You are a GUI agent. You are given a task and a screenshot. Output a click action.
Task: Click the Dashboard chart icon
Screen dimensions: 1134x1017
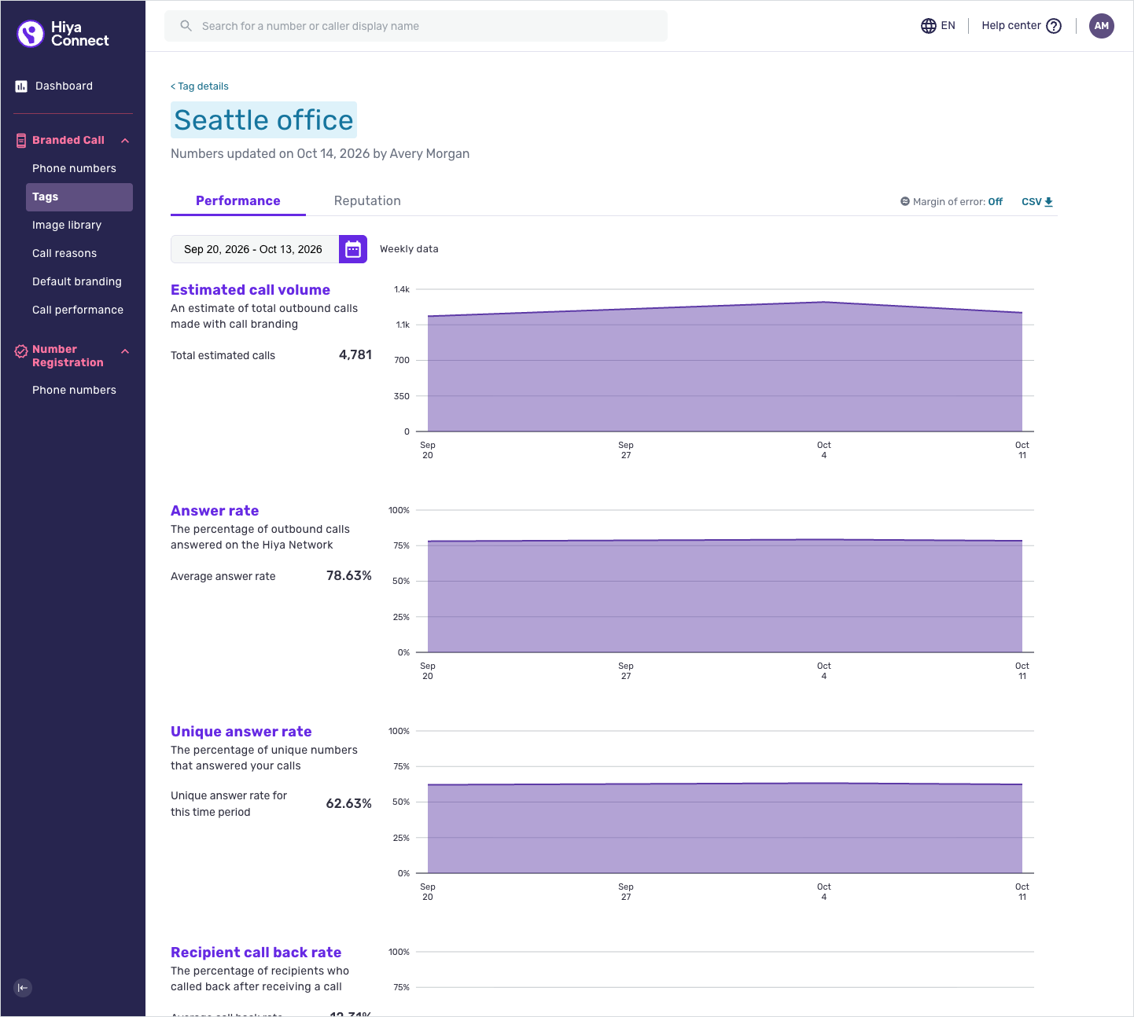[x=21, y=86]
